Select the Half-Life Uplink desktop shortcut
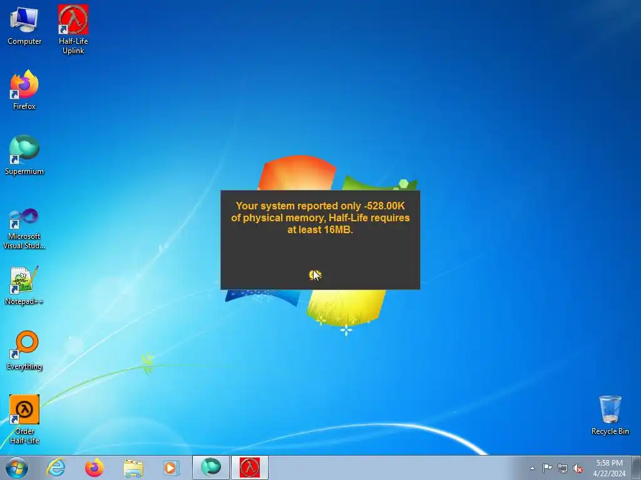641x480 pixels. point(73,29)
